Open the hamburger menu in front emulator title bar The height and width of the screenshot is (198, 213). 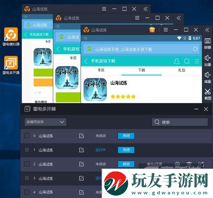point(166,30)
